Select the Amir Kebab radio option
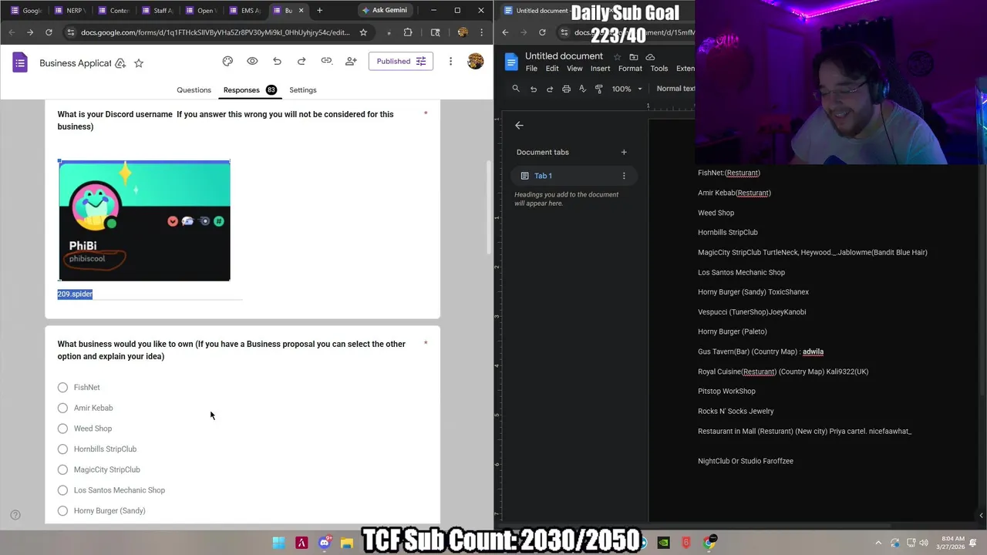 62,408
